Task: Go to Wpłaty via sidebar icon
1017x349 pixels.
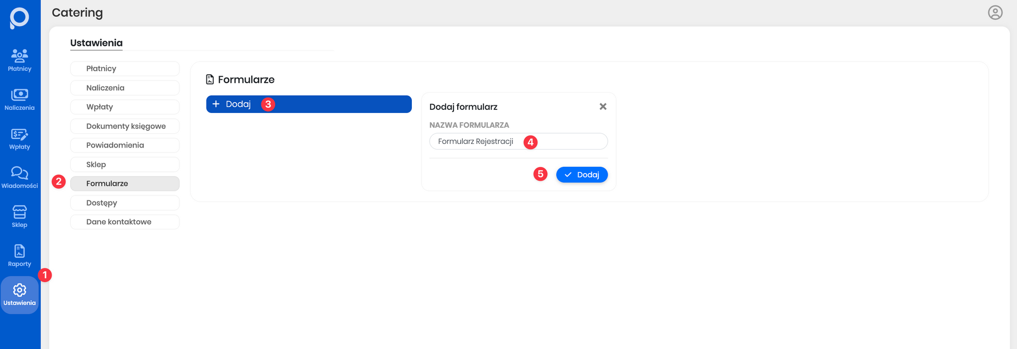Action: click(19, 138)
